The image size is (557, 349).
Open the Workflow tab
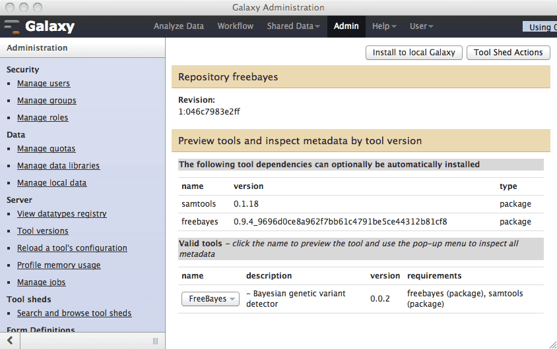[x=235, y=26]
